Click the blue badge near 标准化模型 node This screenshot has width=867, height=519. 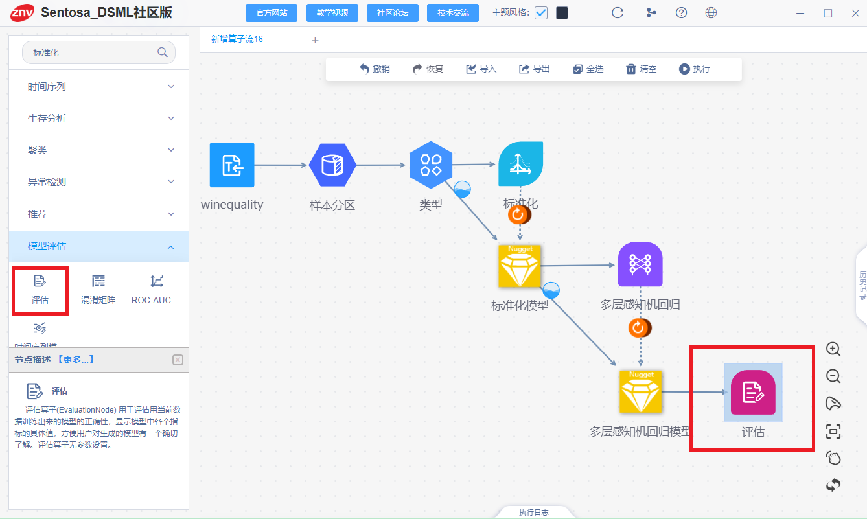551,290
